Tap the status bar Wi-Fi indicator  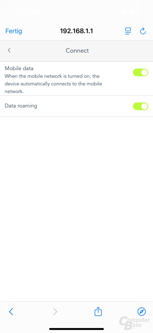pyautogui.click(x=123, y=13)
